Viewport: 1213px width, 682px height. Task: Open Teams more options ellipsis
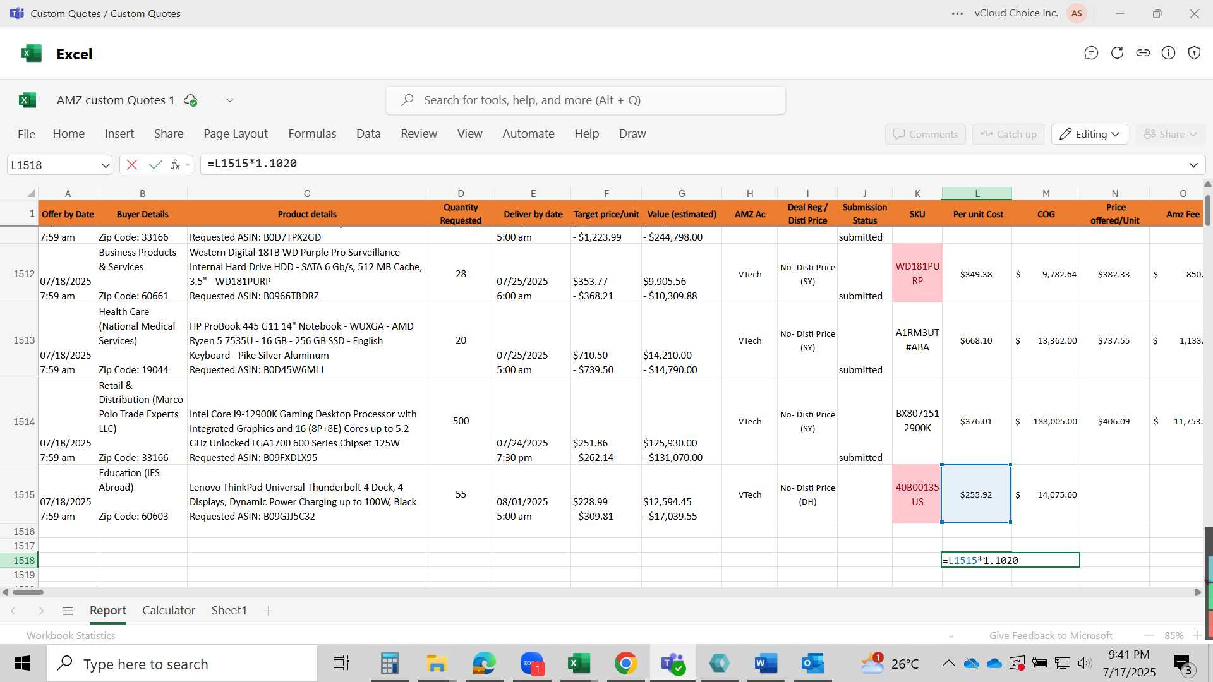coord(957,13)
